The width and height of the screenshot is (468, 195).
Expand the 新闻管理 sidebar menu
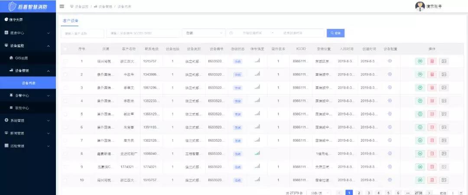click(x=28, y=133)
